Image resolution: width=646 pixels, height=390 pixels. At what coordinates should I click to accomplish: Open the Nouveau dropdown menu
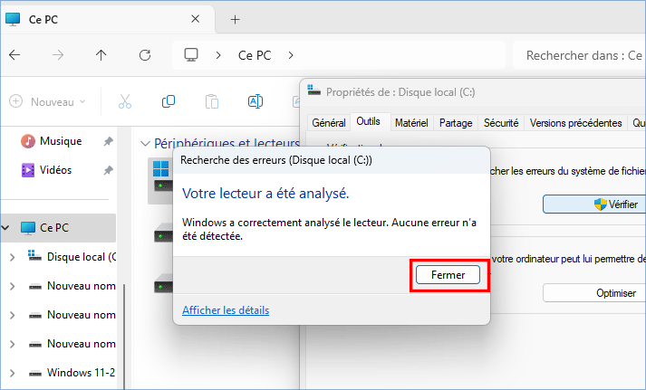[47, 101]
